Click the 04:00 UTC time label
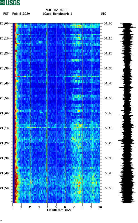The height and width of the screenshot is (223, 138). [108, 23]
